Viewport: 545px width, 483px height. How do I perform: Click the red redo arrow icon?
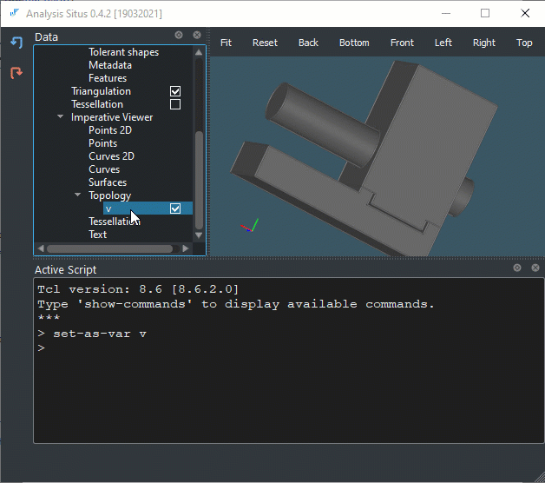[16, 72]
